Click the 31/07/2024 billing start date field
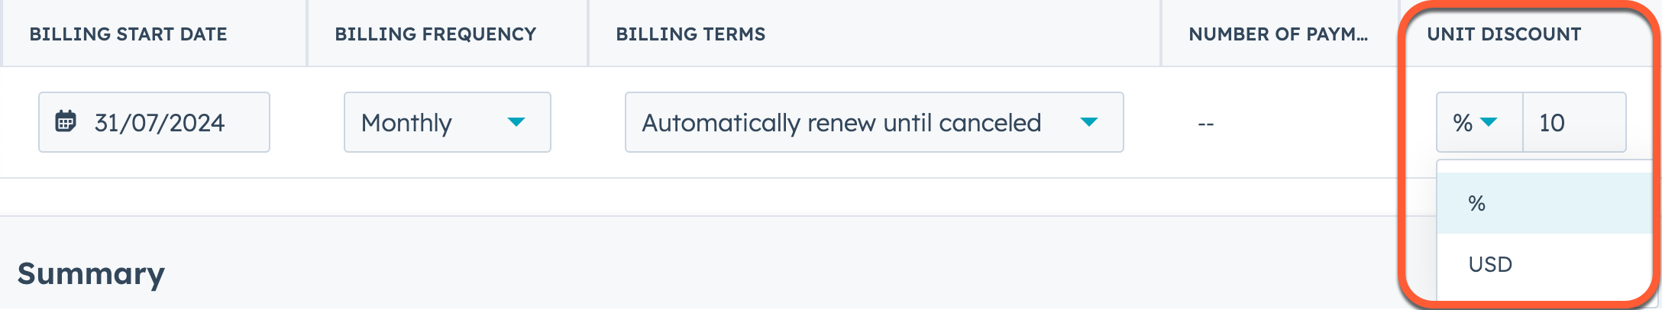Screen dimensions: 1662x310 point(160,122)
